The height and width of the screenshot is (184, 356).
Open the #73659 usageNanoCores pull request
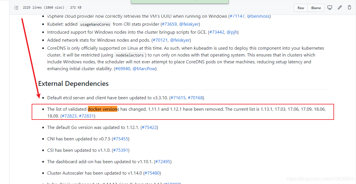point(169,24)
